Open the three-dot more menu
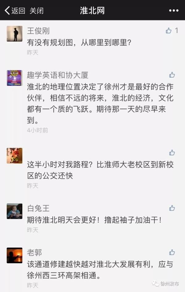The height and width of the screenshot is (292, 185). tap(174, 10)
